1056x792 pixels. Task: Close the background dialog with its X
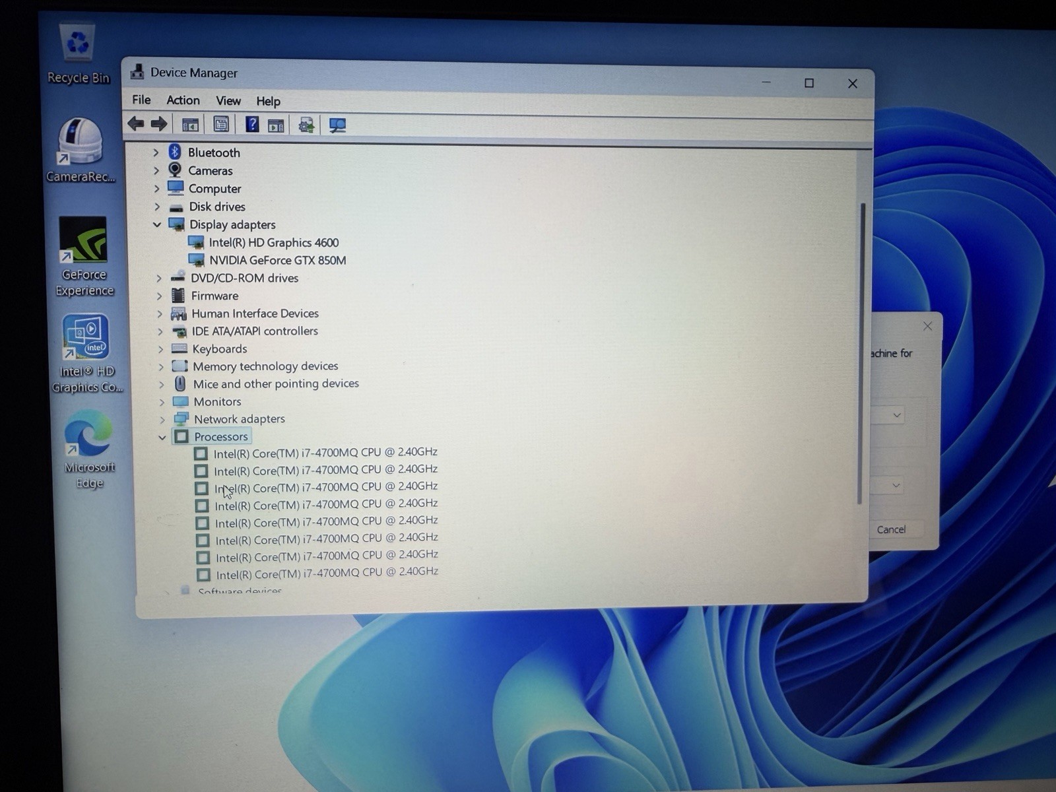[x=927, y=326]
